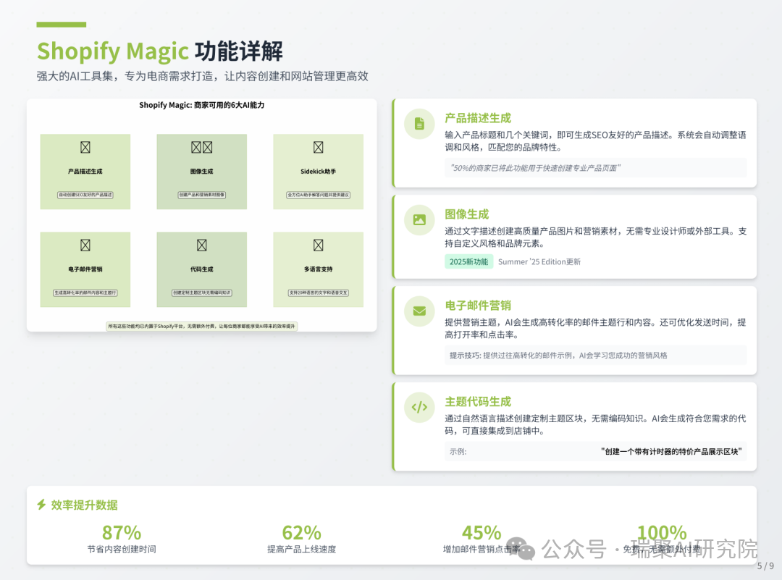Click the placeholder icon in 电子邮件营销 tile
Screen dimensions: 782x580
[x=85, y=245]
